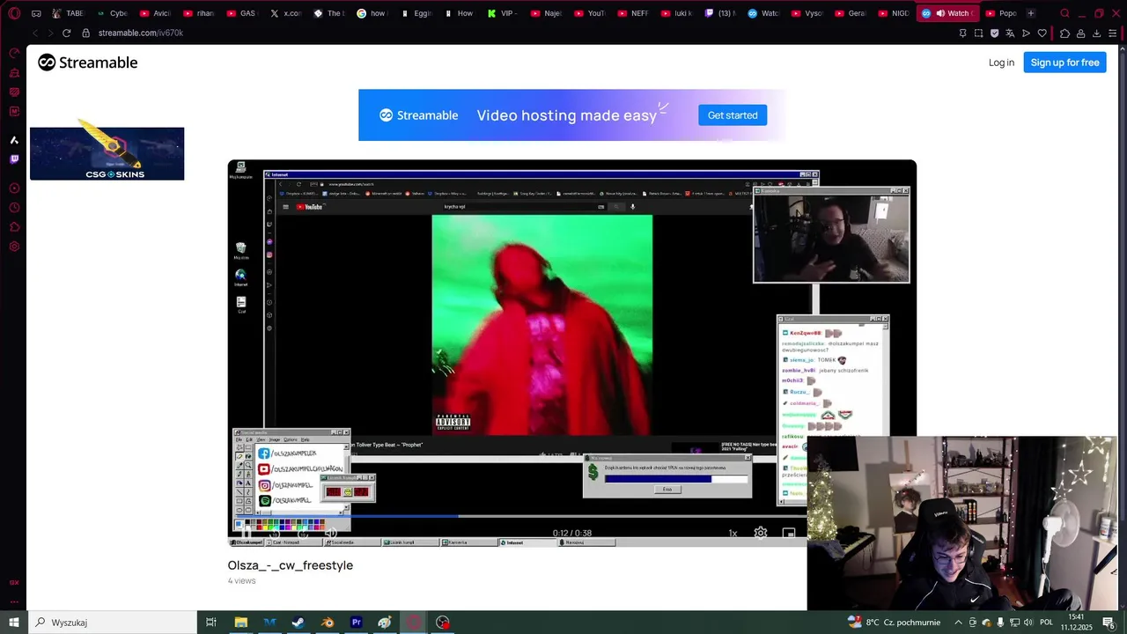Image resolution: width=1127 pixels, height=634 pixels.
Task: Switch to the Cybe tab
Action: (x=112, y=13)
